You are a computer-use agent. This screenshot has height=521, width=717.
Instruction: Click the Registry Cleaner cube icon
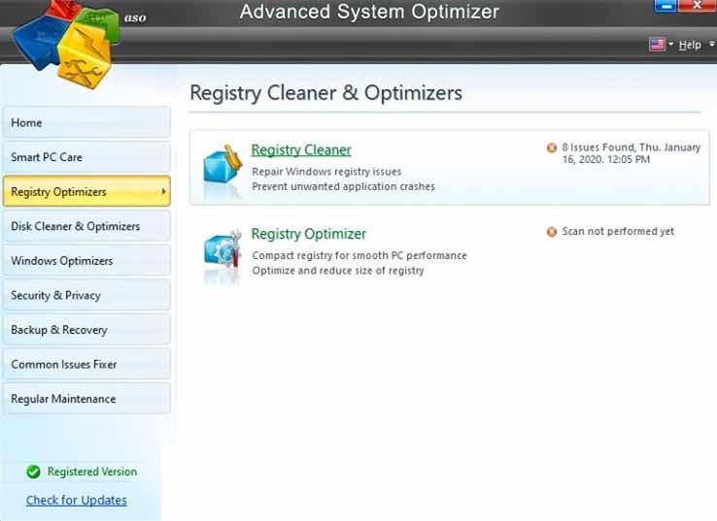coord(222,164)
